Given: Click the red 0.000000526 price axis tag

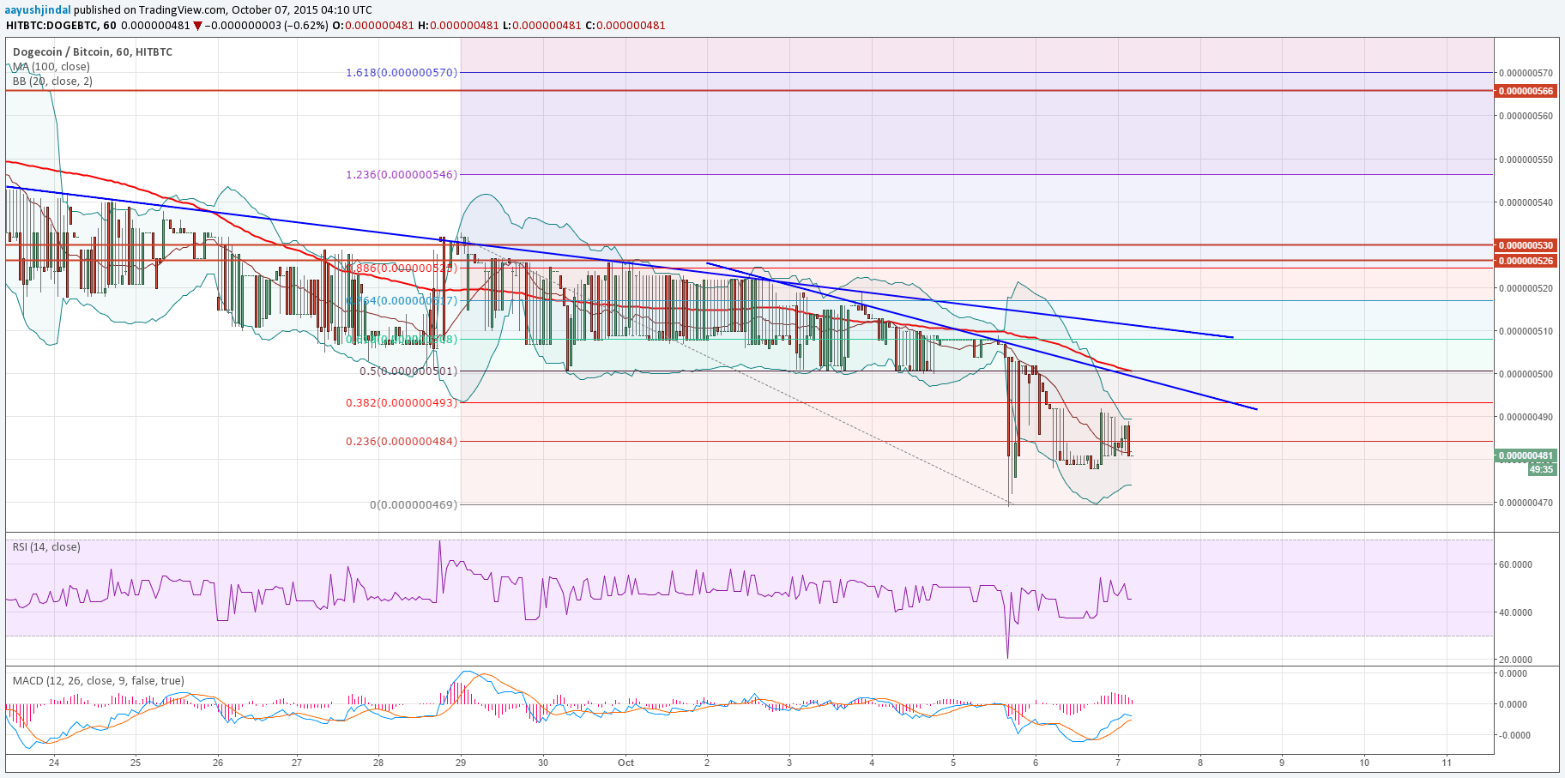Looking at the screenshot, I should (1526, 260).
